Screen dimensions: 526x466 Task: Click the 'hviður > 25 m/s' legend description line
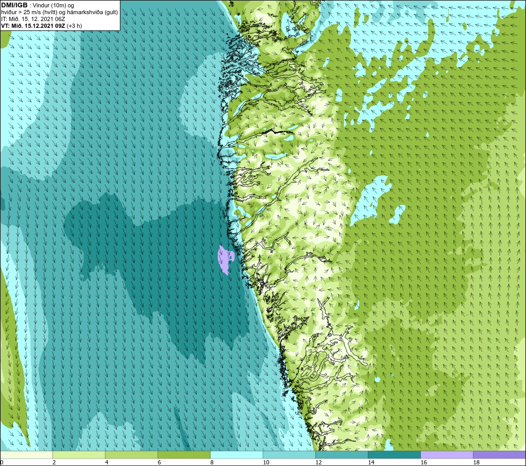click(x=59, y=13)
